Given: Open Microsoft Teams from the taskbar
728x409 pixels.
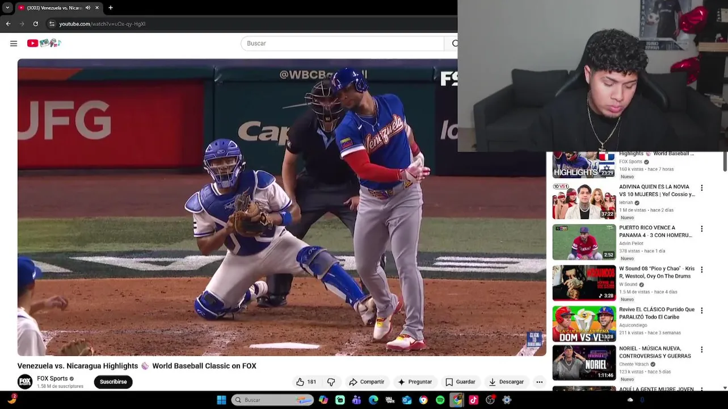Looking at the screenshot, I should pos(356,400).
